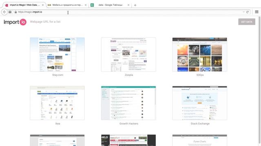The height and width of the screenshot is (146, 261).
Task: Switch to data - Google Таблицы tab
Action: click(x=110, y=5)
